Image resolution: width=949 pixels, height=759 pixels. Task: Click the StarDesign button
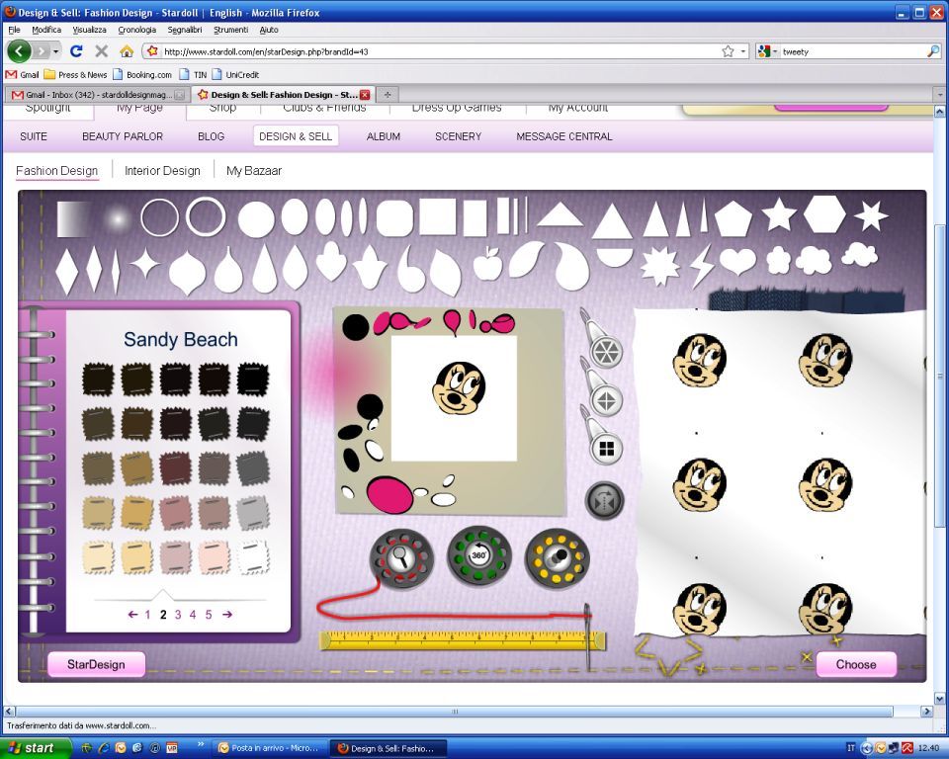pos(96,664)
